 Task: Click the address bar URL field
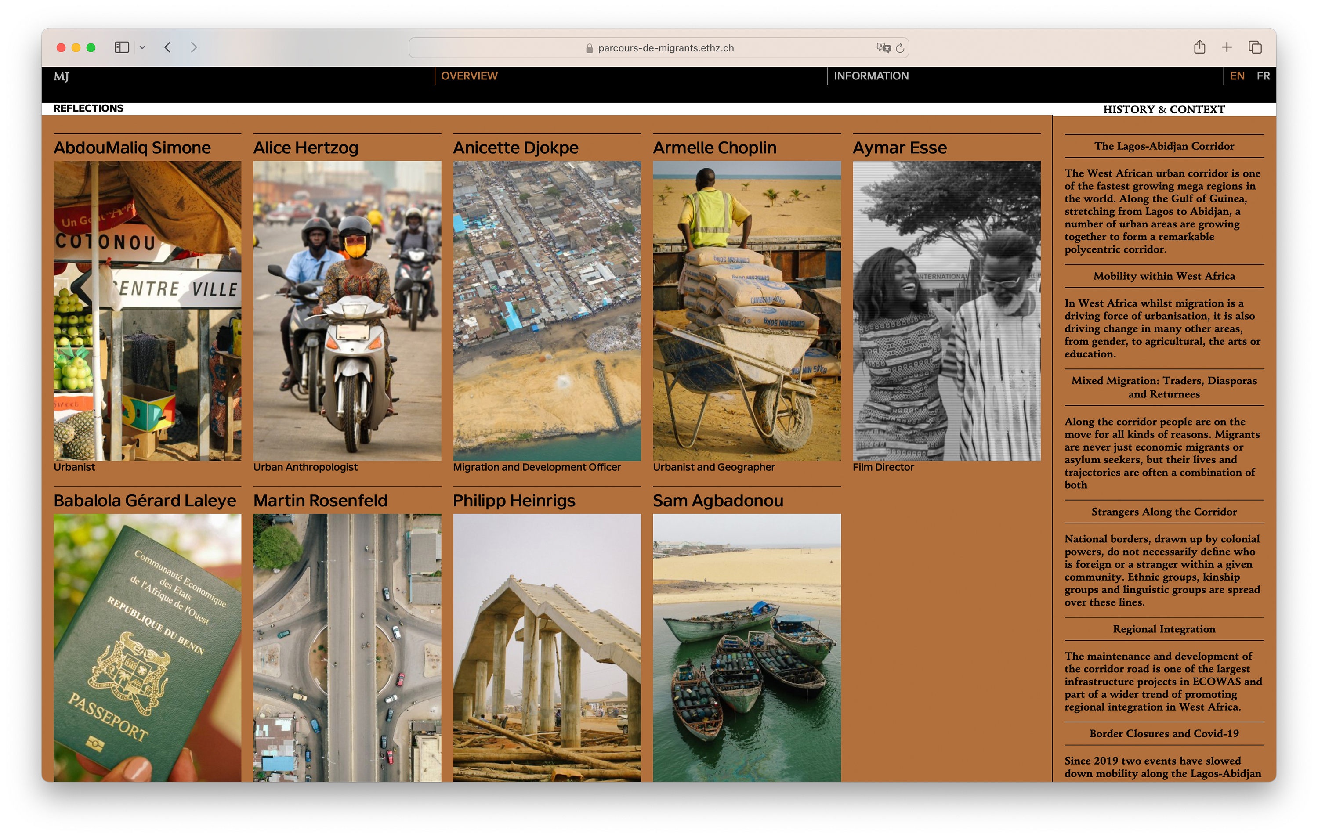[x=665, y=48]
